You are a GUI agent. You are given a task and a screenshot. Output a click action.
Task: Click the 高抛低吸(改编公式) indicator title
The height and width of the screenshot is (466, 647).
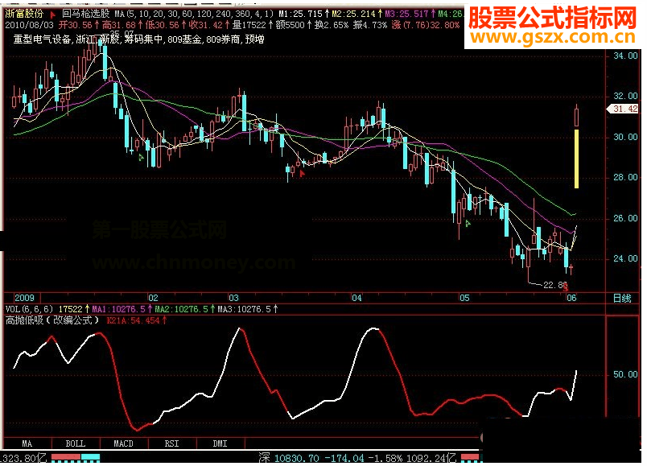[52, 320]
